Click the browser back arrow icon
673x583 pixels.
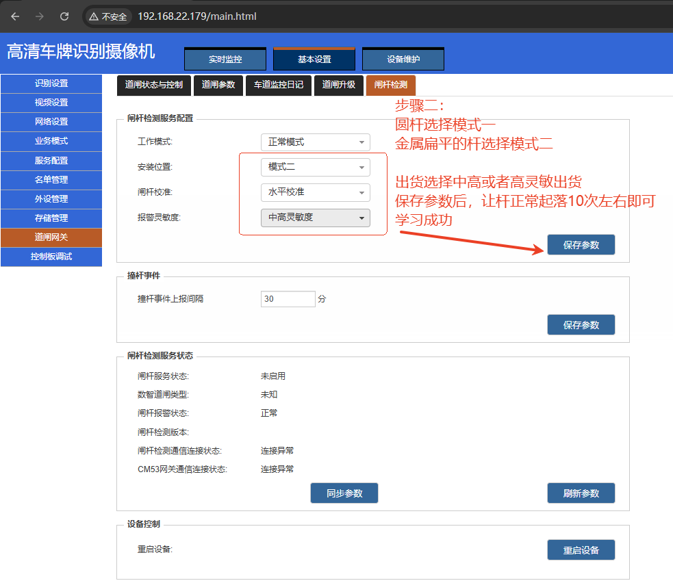(15, 16)
